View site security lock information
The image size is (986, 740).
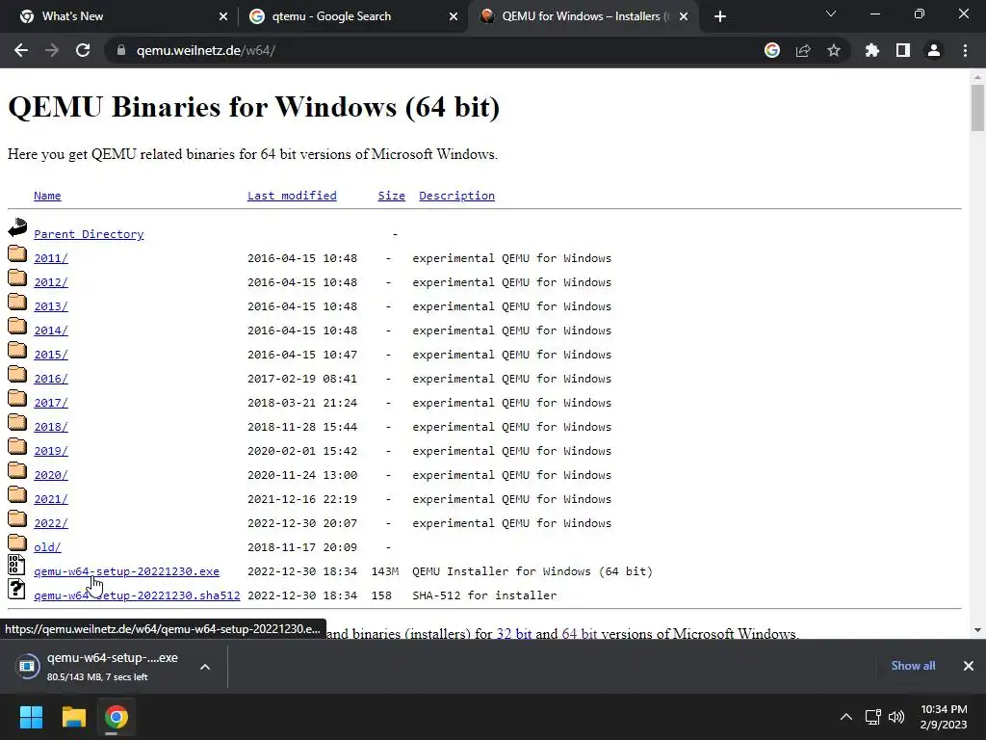(121, 50)
